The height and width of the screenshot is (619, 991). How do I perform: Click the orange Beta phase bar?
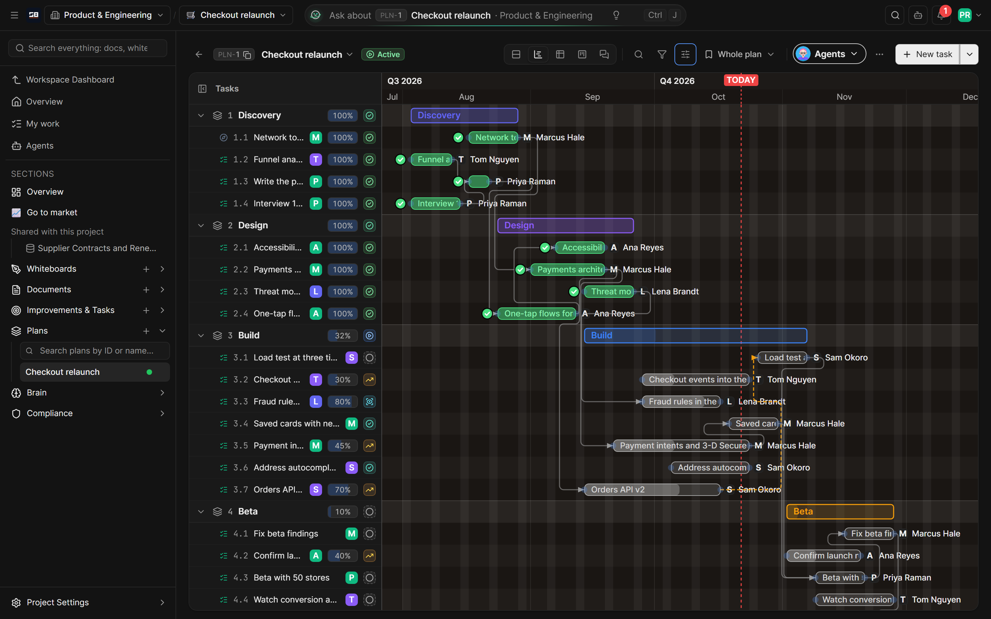tap(840, 512)
